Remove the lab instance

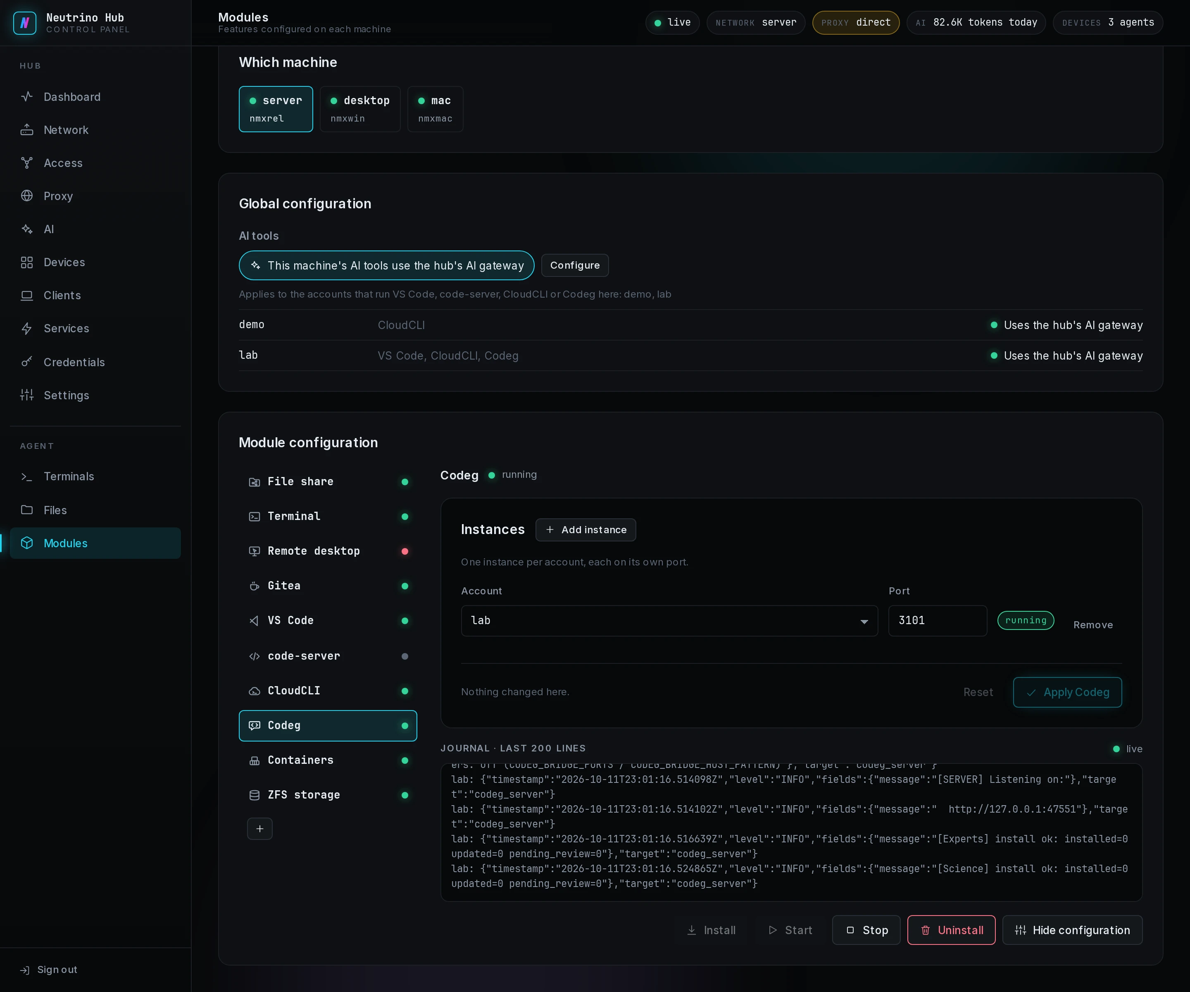[x=1092, y=625]
